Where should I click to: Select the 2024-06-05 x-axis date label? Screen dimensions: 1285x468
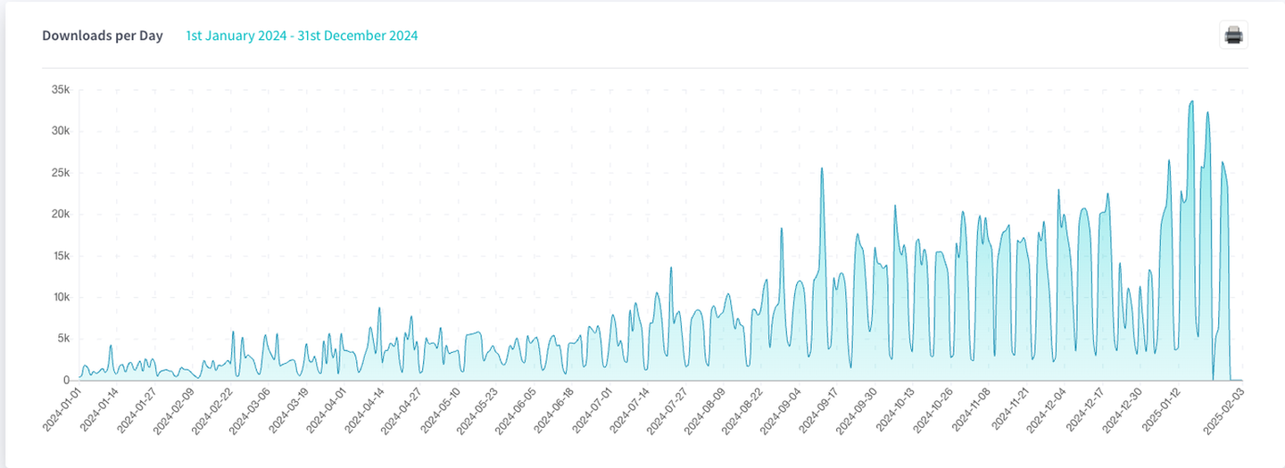point(518,410)
